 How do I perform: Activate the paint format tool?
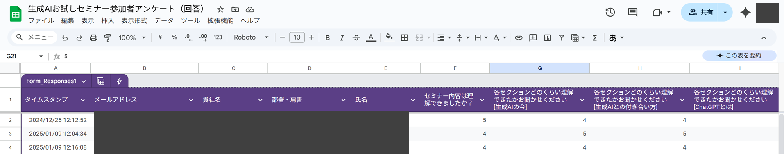click(108, 37)
